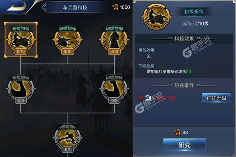The width and height of the screenshot is (236, 157).
Task: Select the 重弩车 unit technology node
Action: (x=68, y=138)
